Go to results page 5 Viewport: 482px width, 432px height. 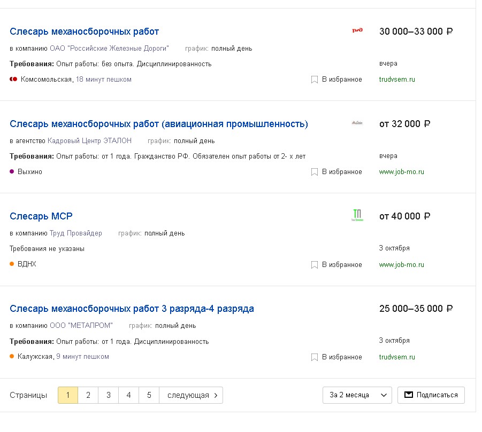pyautogui.click(x=149, y=395)
